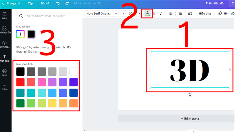This screenshot has width=235, height=132.
Task: Click the rotate handle below the text box
Action: coord(190,94)
